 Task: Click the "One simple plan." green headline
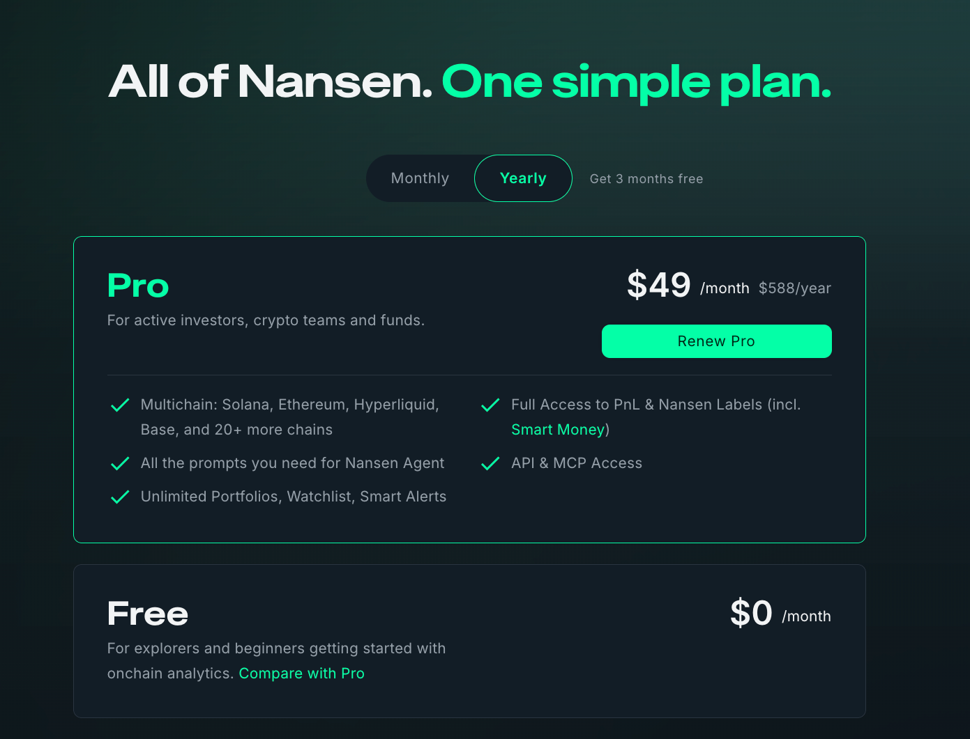point(636,82)
